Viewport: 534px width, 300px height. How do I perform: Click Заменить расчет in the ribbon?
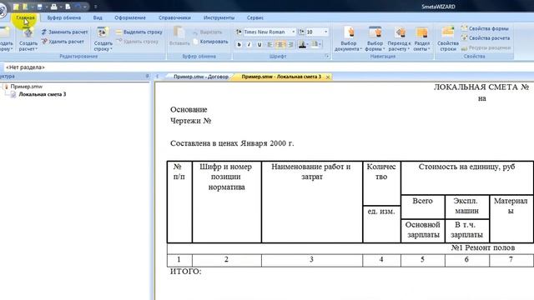tap(64, 32)
